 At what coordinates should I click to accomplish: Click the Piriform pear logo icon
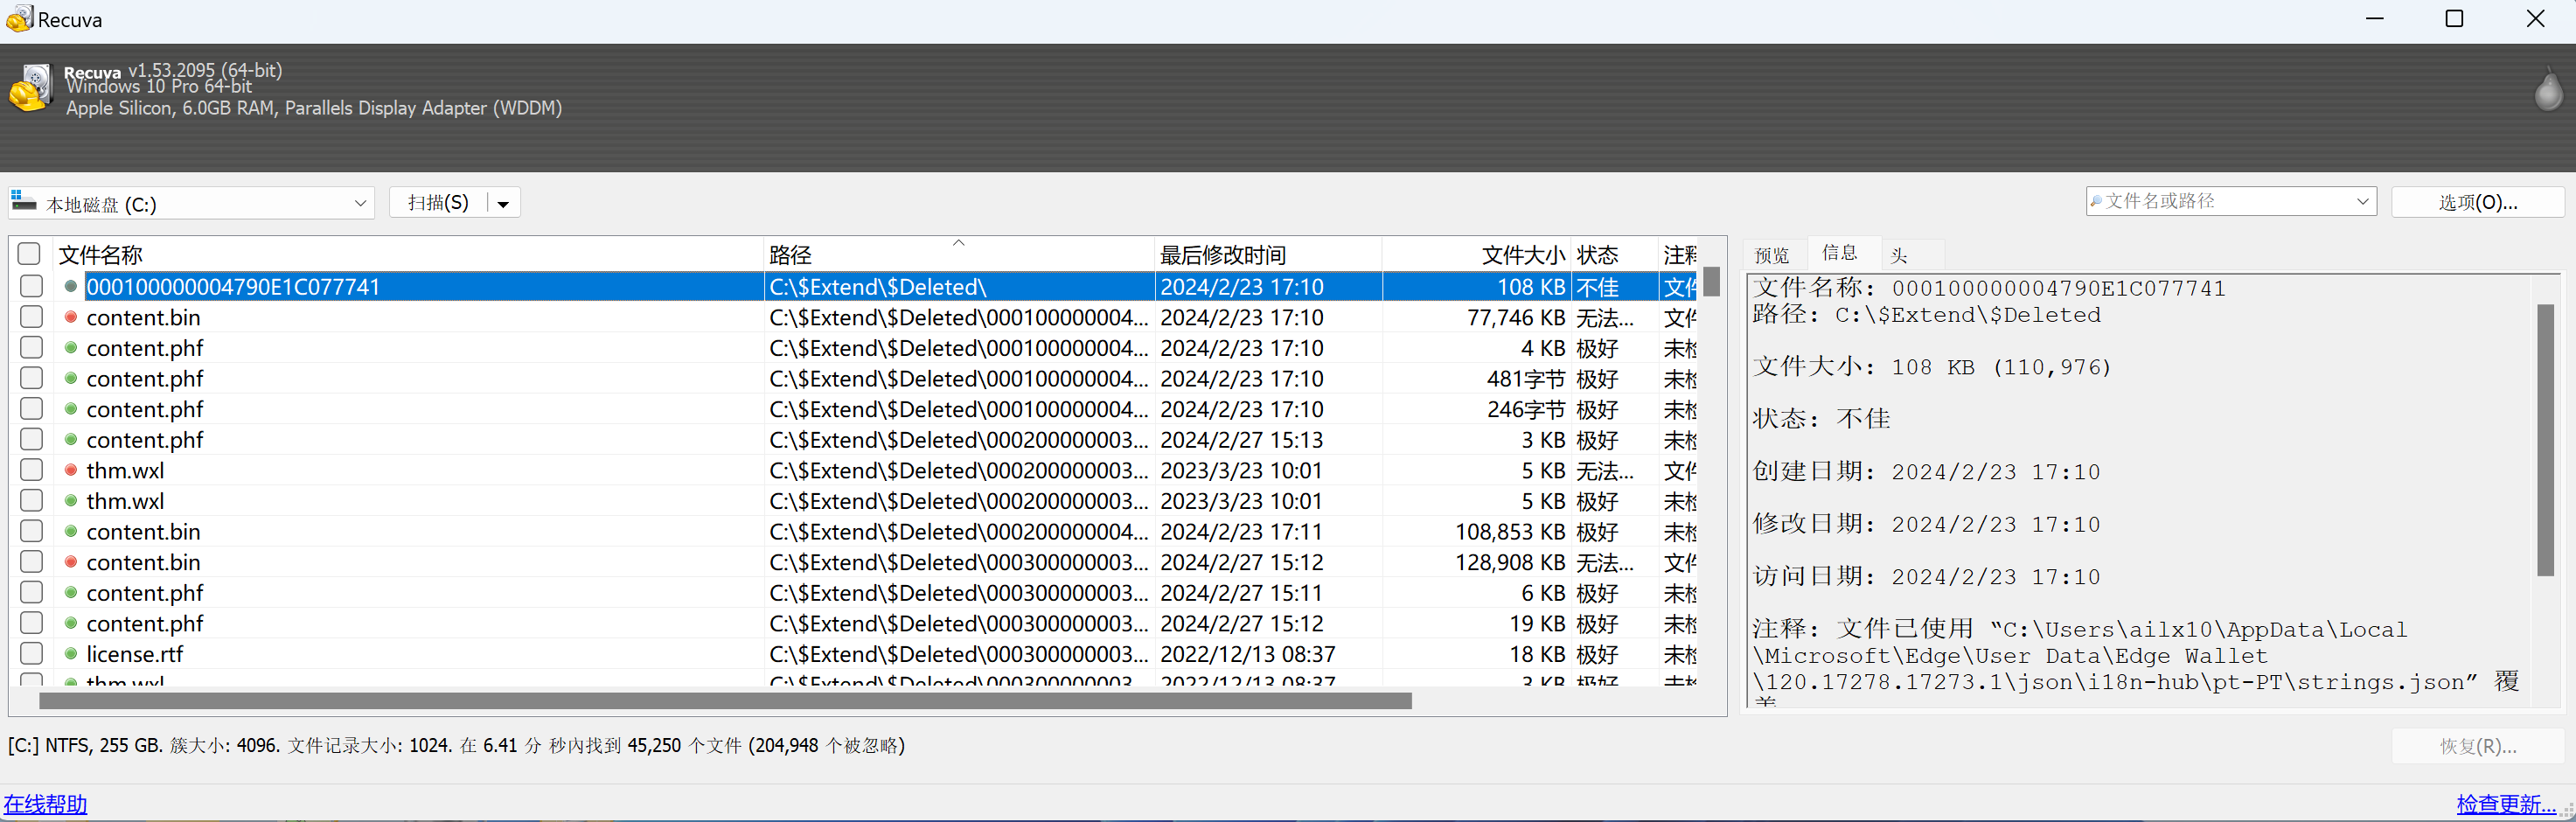(2548, 89)
